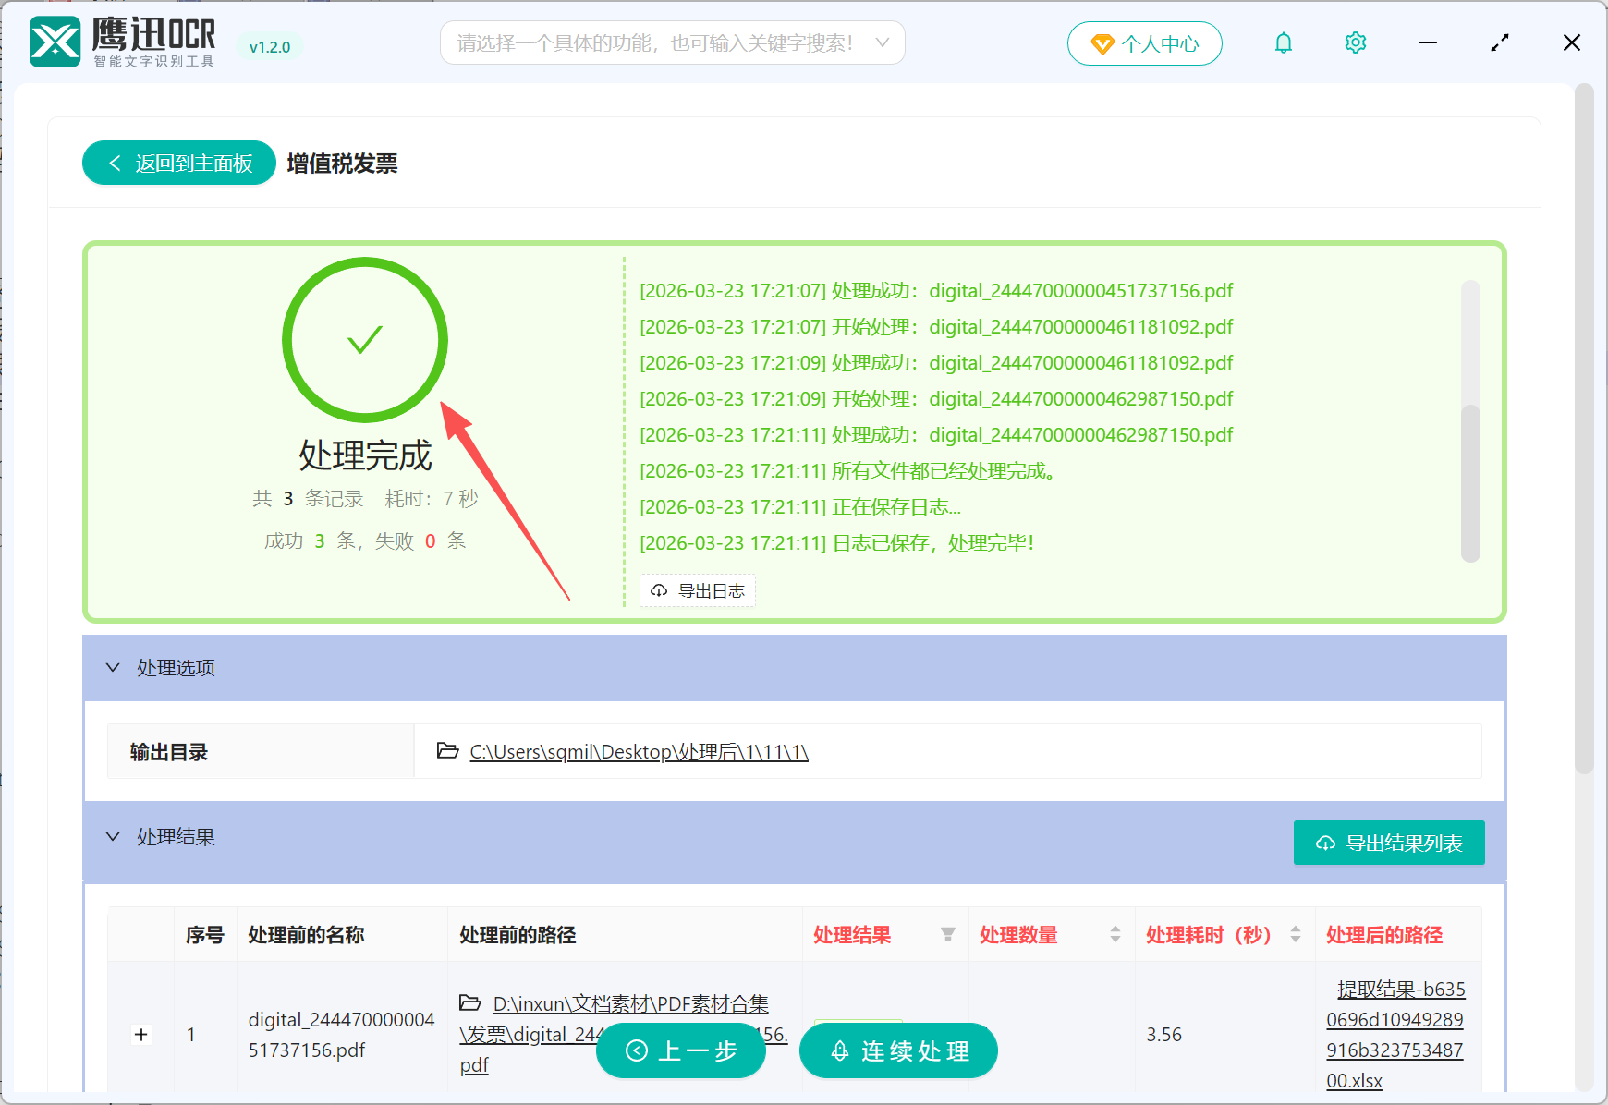1608x1105 pixels.
Task: Click the 导出日志 export log icon button
Action: point(659,590)
